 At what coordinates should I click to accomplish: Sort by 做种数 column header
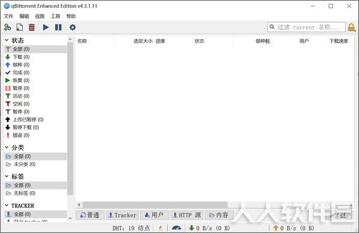(263, 41)
